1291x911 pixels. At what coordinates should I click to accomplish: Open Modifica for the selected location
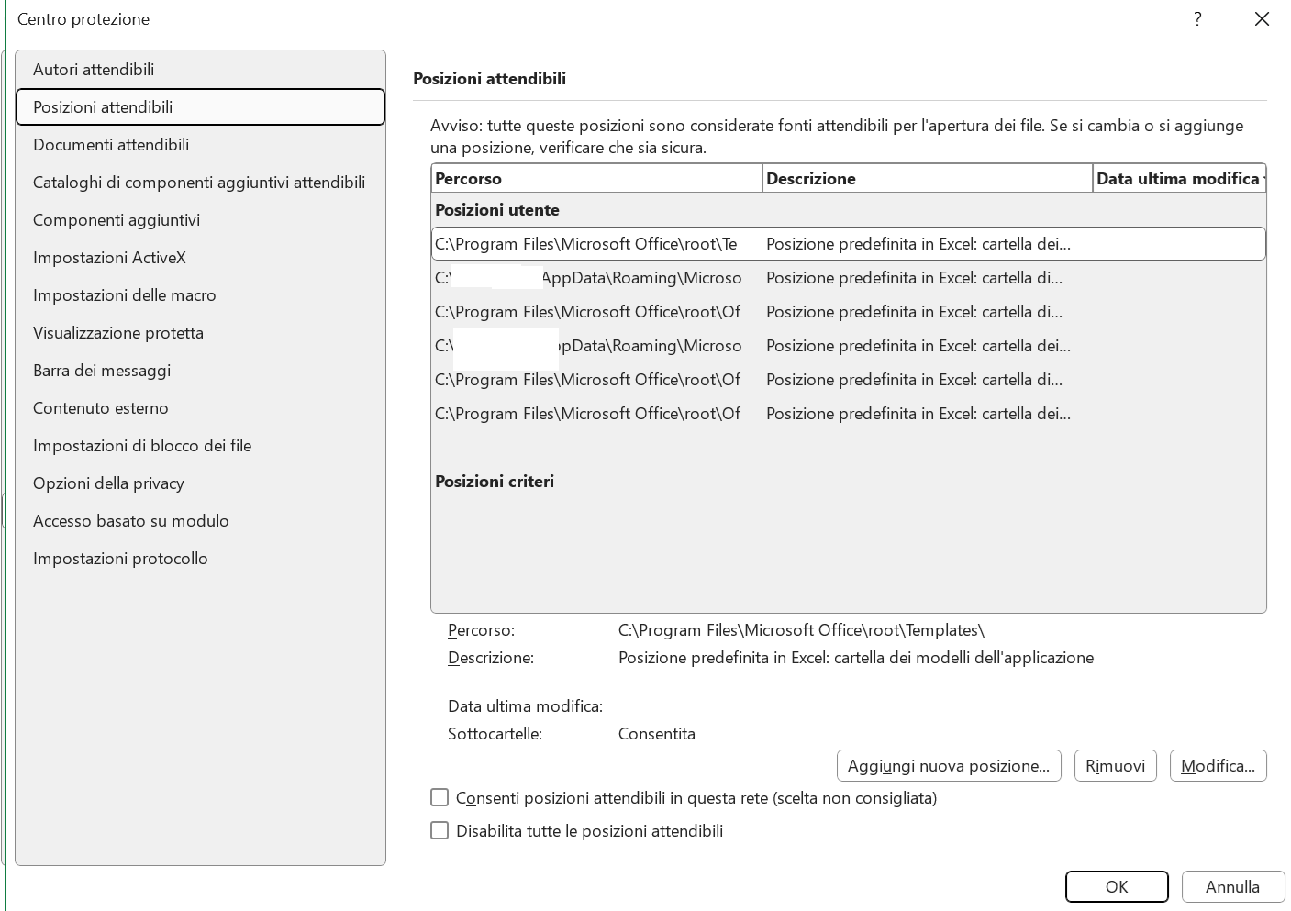click(x=1218, y=765)
